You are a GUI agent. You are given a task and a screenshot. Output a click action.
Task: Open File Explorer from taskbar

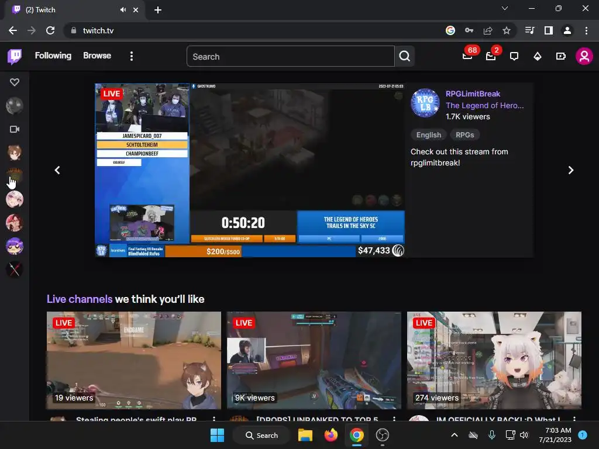tap(305, 435)
